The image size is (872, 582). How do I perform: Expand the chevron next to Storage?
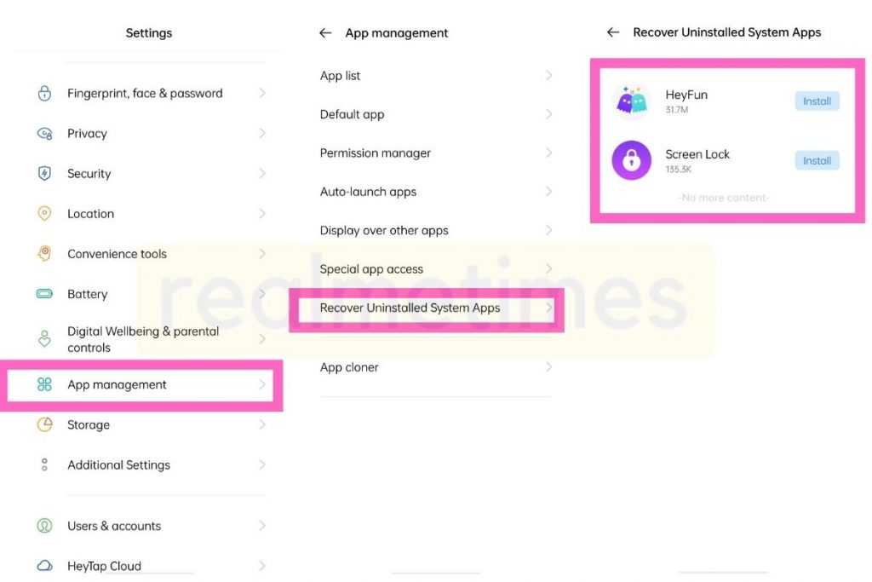264,424
